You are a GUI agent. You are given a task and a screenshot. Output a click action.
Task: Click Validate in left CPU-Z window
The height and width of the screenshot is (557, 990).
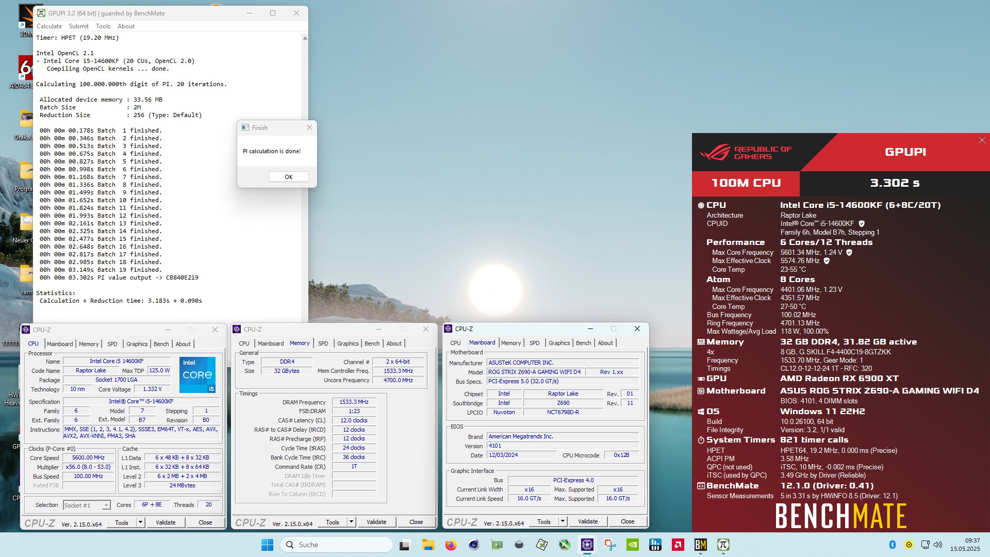tap(166, 522)
